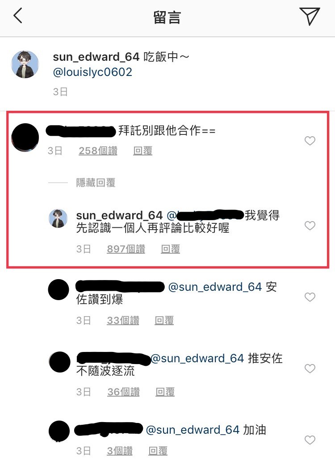Collapse replies via 隱藏回覆
The image size is (335, 473).
tap(96, 183)
